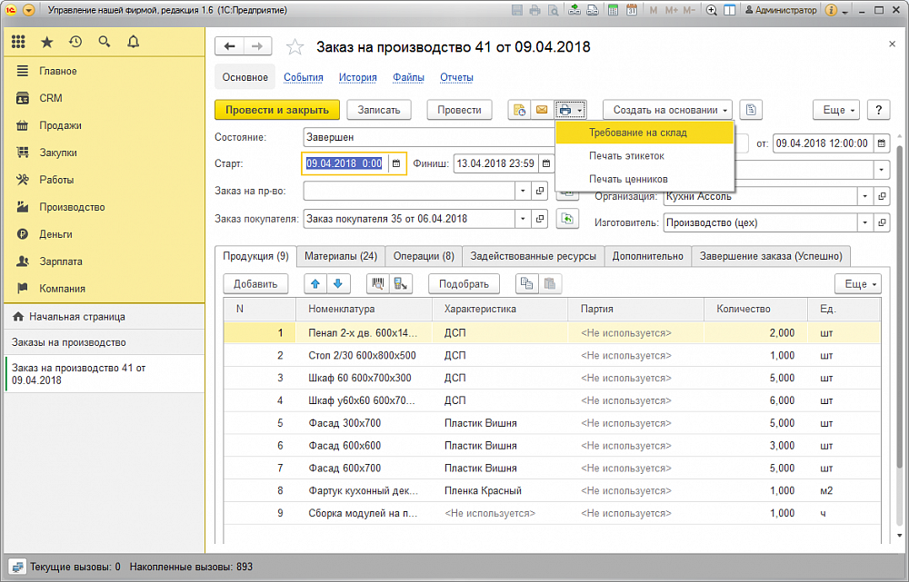Select Требование на склад from print menu

coord(644,133)
